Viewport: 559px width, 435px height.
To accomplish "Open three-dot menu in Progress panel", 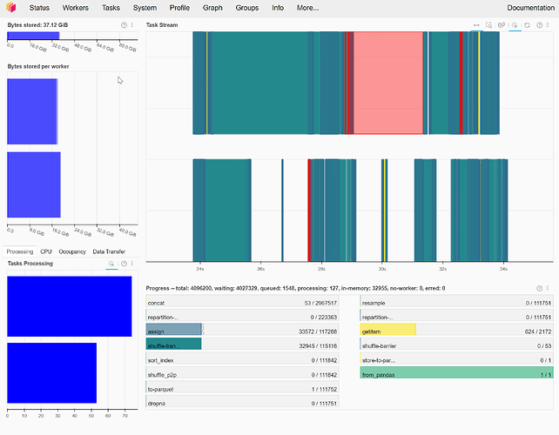I will pos(548,288).
